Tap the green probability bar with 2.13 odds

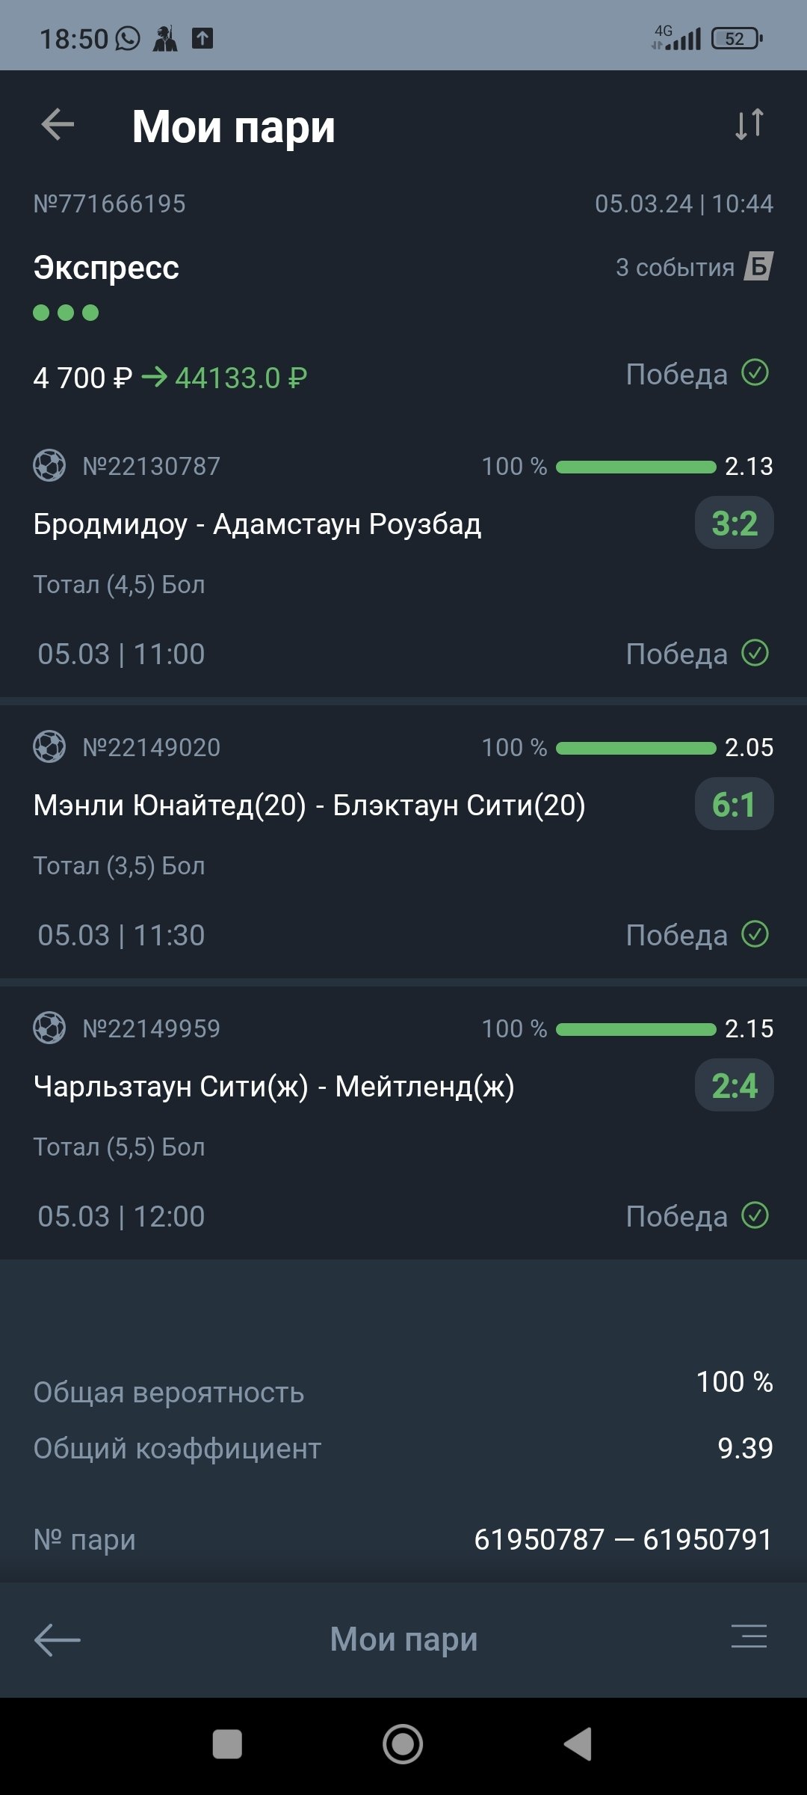tap(636, 467)
